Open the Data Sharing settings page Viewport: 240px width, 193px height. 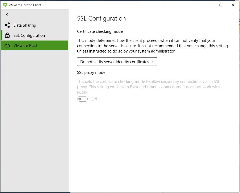(25, 25)
